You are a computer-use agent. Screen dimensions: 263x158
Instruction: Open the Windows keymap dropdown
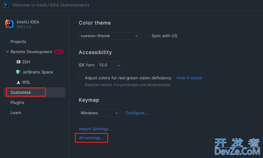99,113
